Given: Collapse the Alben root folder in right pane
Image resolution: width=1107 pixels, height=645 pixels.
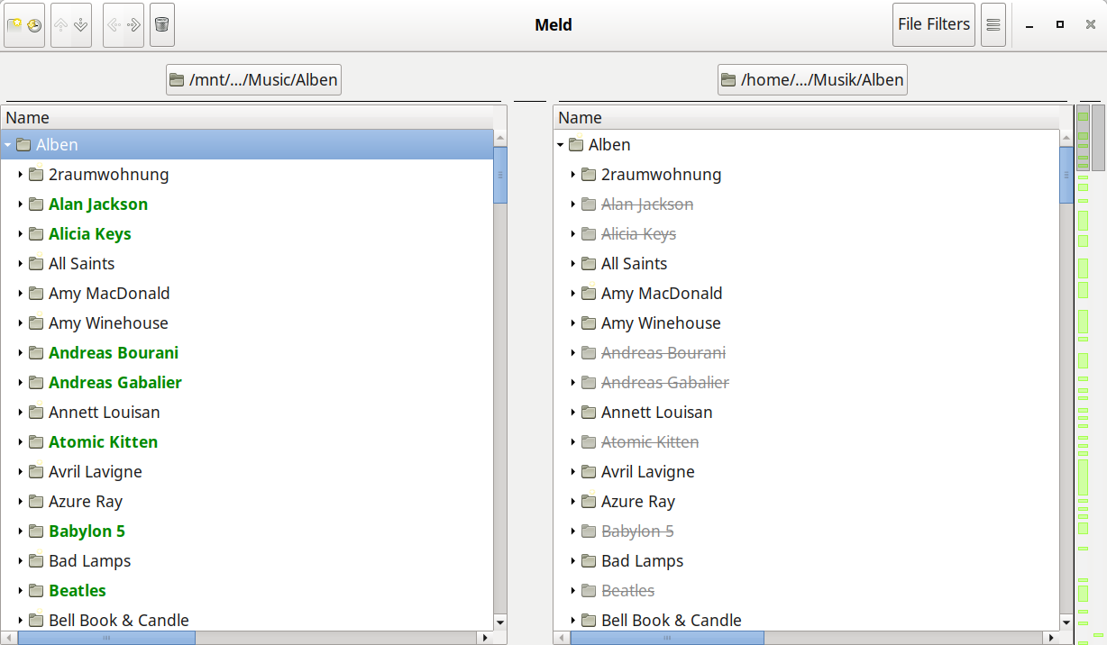Looking at the screenshot, I should (x=561, y=145).
